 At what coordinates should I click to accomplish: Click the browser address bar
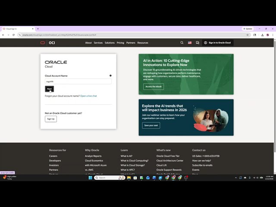(x=133, y=35)
